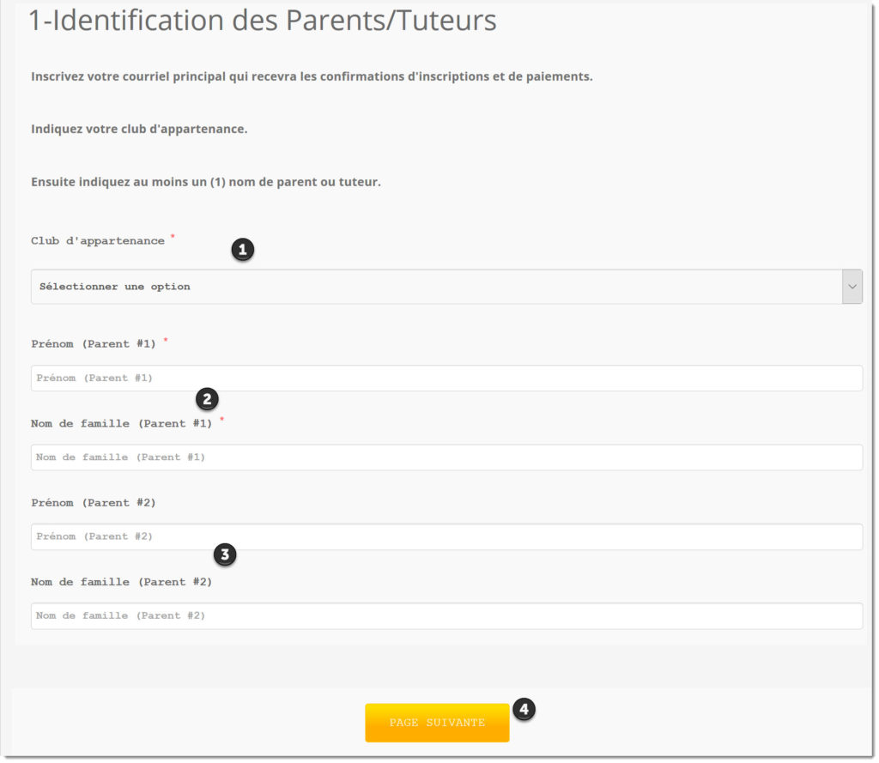This screenshot has height=763, width=879.
Task: Click the numbered badge 2 annotation
Action: click(207, 399)
